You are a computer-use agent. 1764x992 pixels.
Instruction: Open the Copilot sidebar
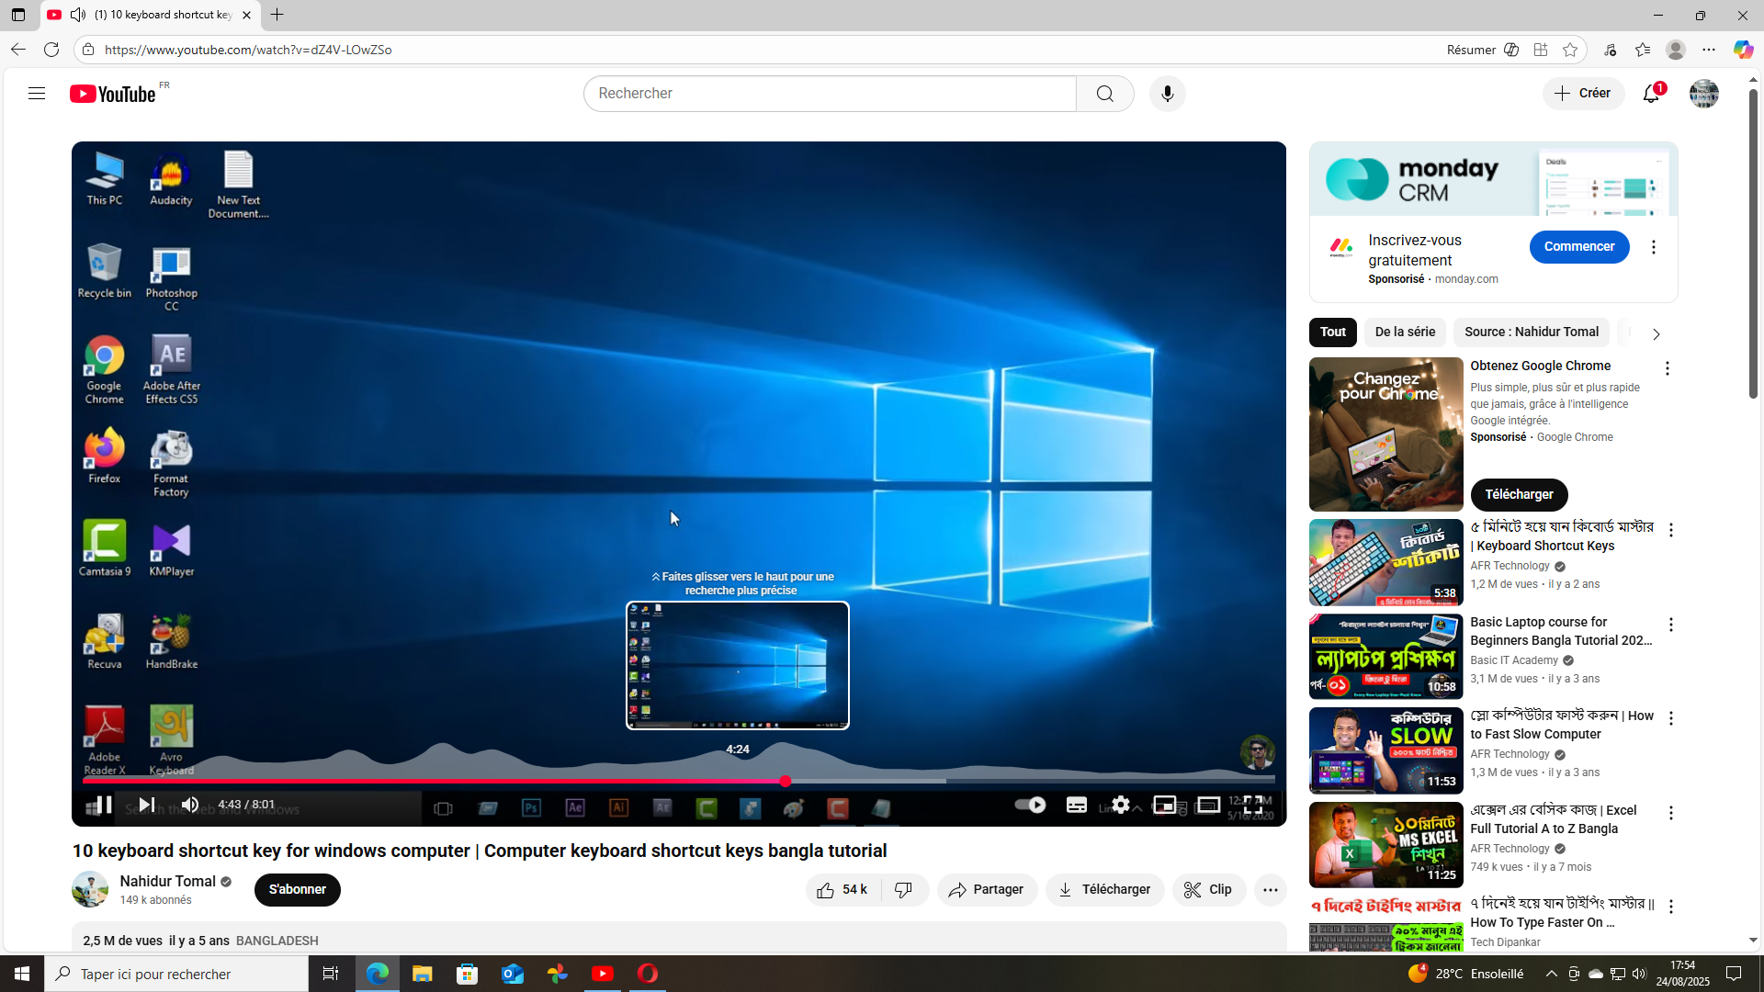[1743, 50]
